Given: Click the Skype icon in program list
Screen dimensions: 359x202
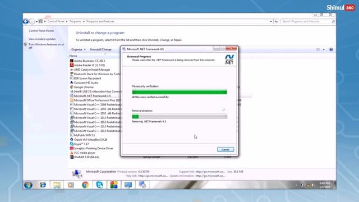Looking at the screenshot, I should click(x=71, y=144).
